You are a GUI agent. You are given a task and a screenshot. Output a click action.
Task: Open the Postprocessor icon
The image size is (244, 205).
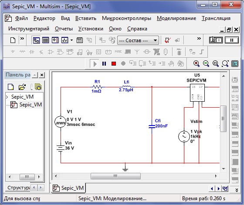(79, 40)
